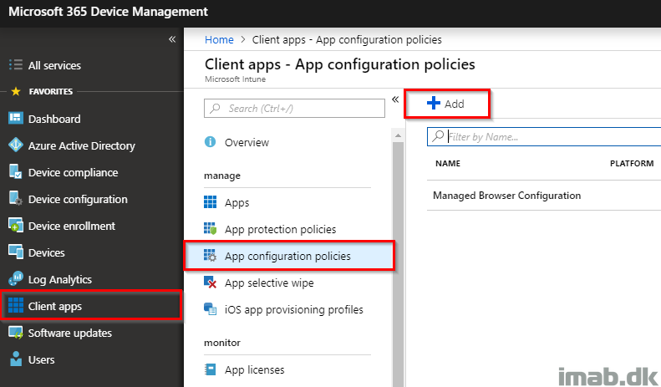Click App protection policies shield icon
Viewport: 661px width, 387px height.
coord(210,229)
